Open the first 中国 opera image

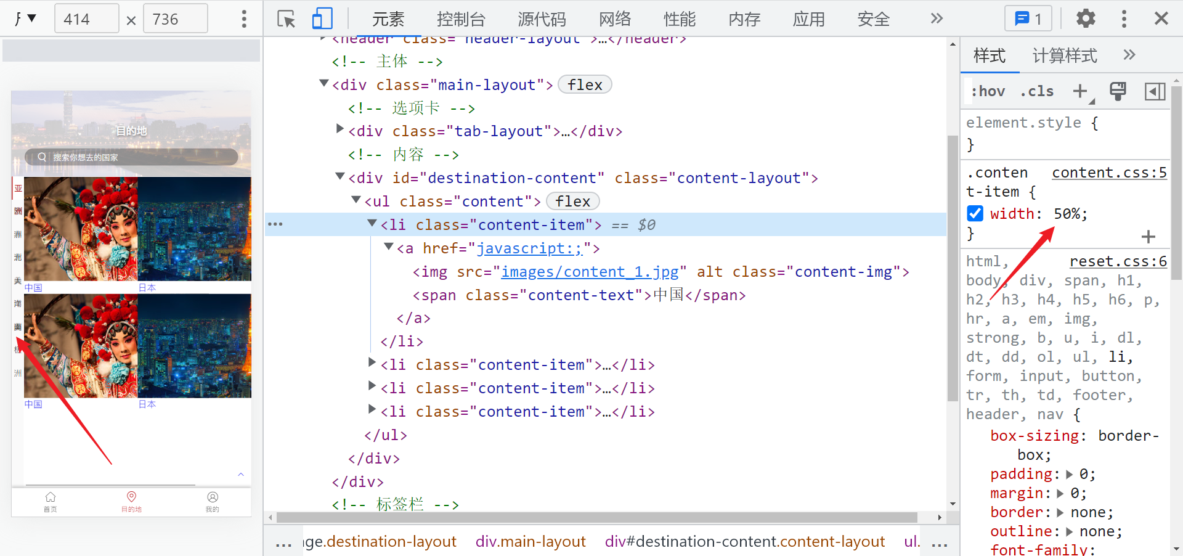(81, 229)
